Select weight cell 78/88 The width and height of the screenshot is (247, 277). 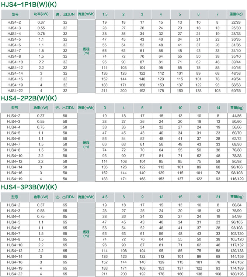click(x=237, y=155)
